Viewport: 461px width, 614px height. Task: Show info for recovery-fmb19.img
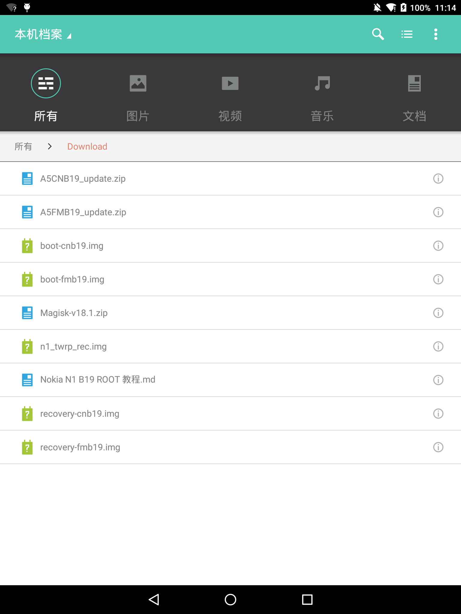pyautogui.click(x=438, y=447)
